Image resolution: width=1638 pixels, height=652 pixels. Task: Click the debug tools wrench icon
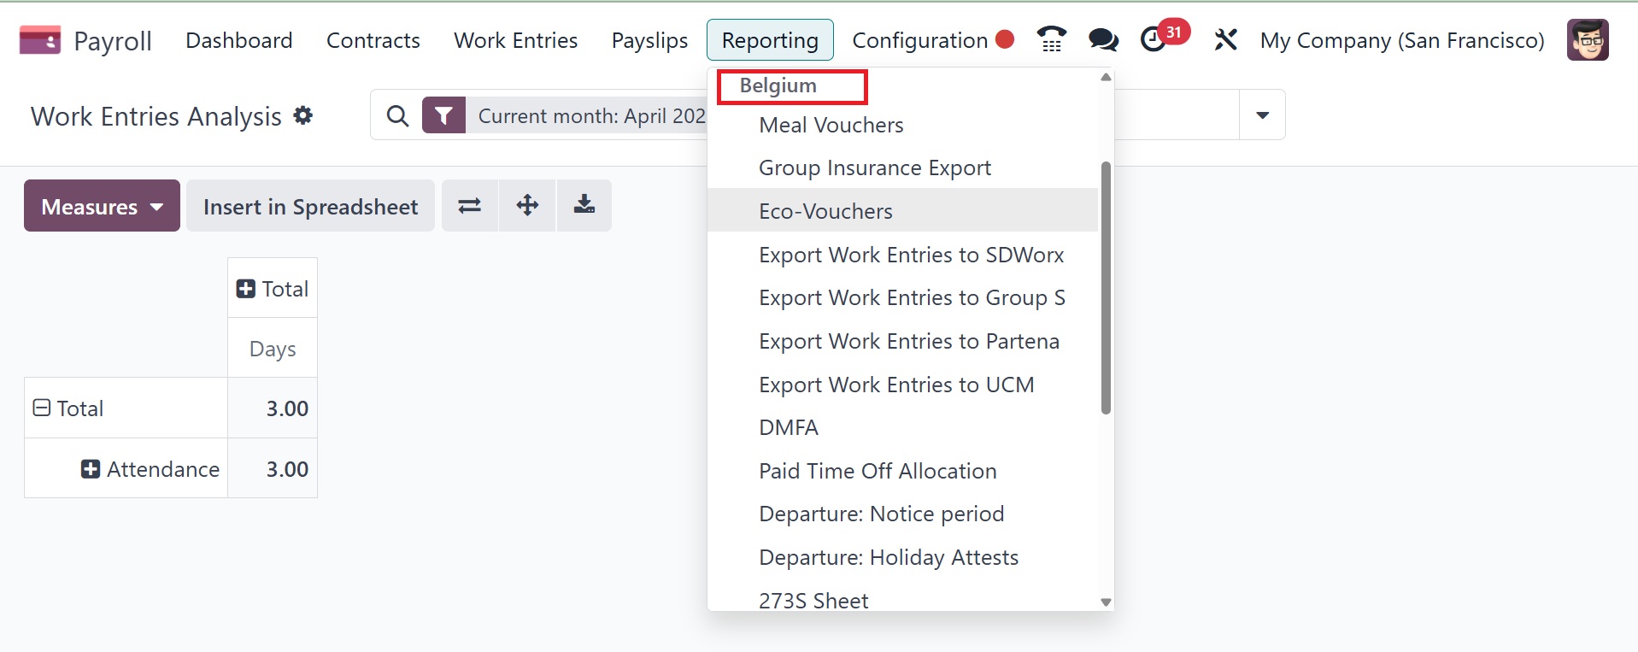[1225, 39]
